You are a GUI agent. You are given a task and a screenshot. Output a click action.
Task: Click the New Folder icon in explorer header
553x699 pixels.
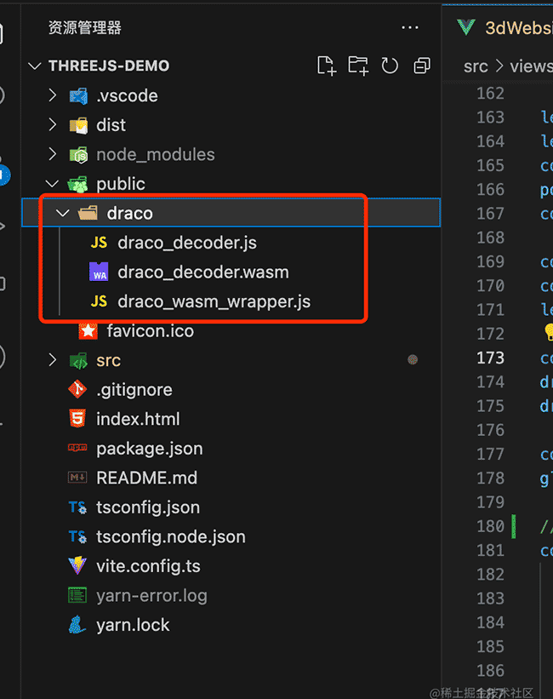pyautogui.click(x=358, y=66)
